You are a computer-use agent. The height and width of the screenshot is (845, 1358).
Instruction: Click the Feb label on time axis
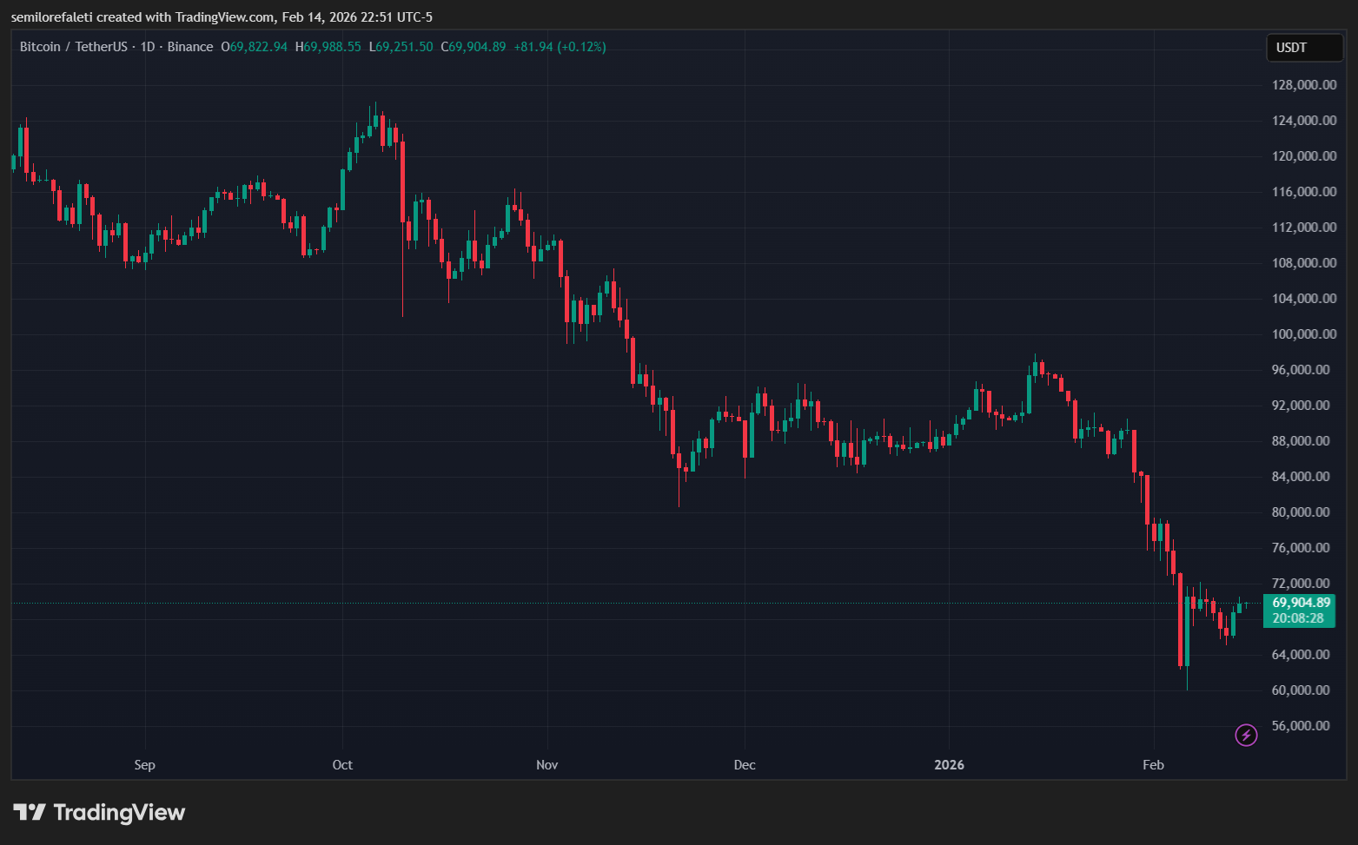click(x=1153, y=765)
